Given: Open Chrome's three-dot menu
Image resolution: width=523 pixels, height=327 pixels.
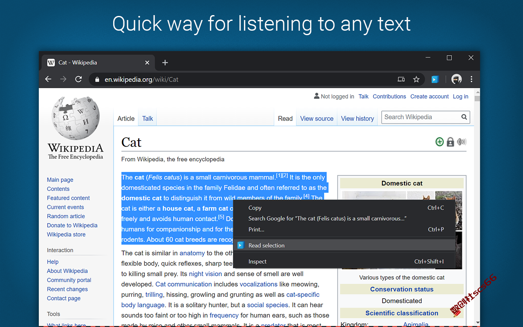Looking at the screenshot, I should pos(472,79).
